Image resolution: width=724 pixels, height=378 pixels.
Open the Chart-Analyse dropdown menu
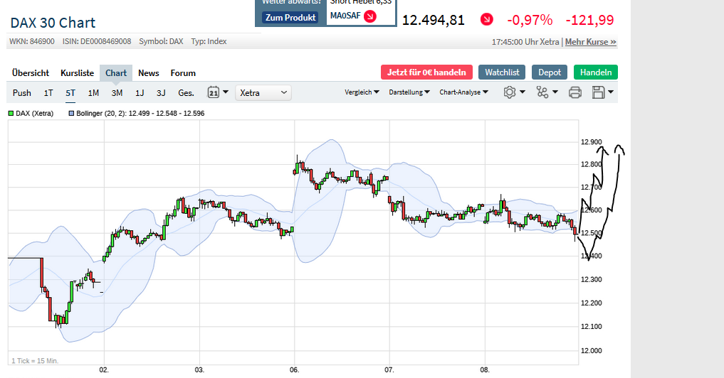[463, 92]
